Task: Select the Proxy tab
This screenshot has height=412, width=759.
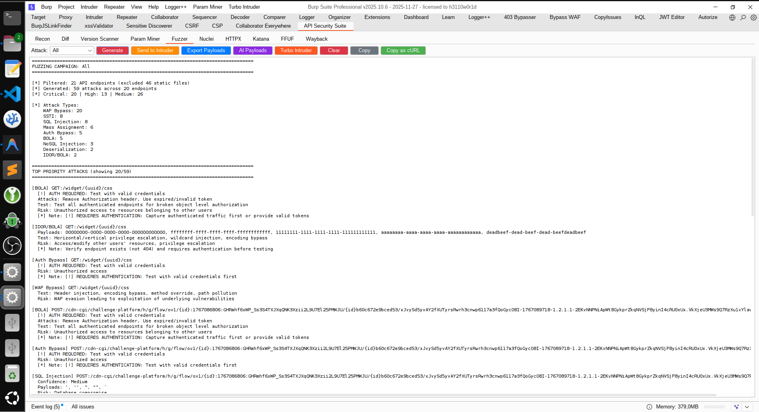Action: coord(65,17)
